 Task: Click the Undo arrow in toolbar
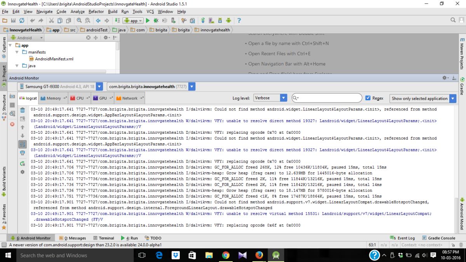click(x=32, y=21)
